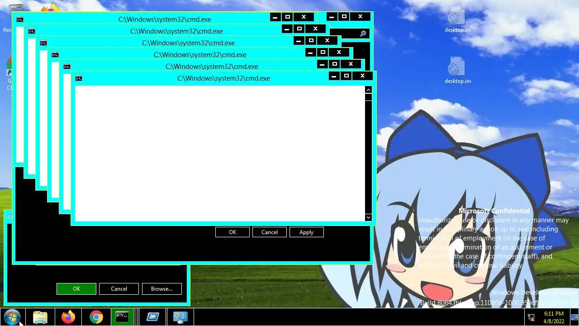This screenshot has width=579, height=326.
Task: Launch Firefox from the taskbar
Action: [x=68, y=317]
